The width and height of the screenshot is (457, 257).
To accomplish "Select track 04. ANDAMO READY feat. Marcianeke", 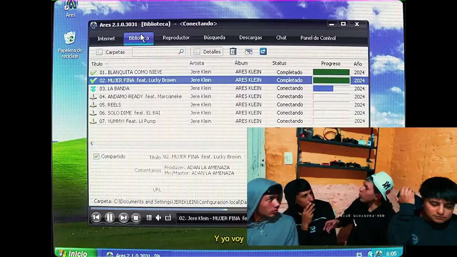I will pos(228,97).
